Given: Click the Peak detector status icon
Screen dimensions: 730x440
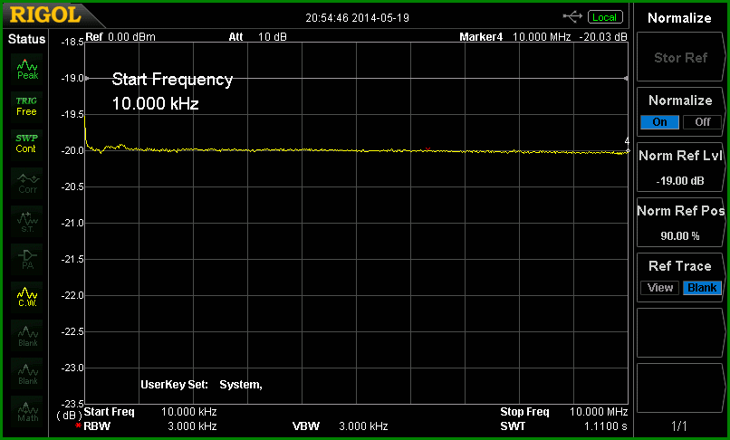Looking at the screenshot, I should (x=27, y=69).
